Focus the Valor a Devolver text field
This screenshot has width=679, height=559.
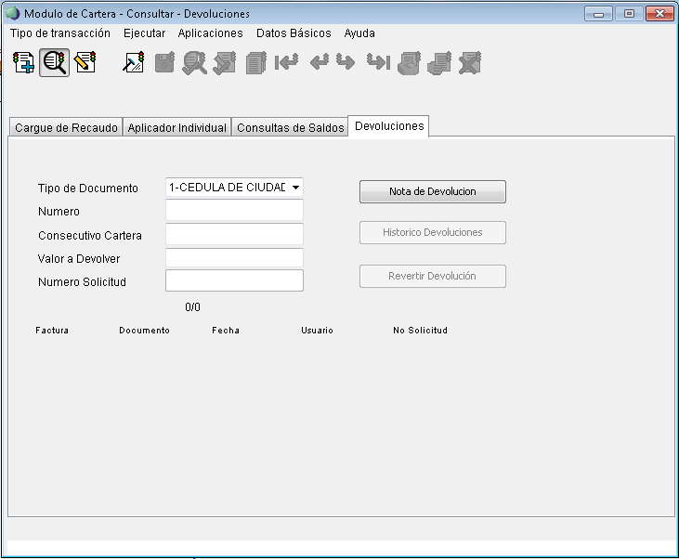pos(234,258)
